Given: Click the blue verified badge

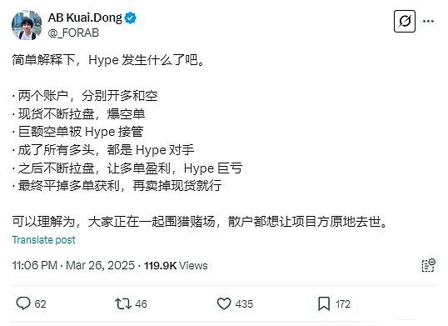Looking at the screenshot, I should point(131,18).
